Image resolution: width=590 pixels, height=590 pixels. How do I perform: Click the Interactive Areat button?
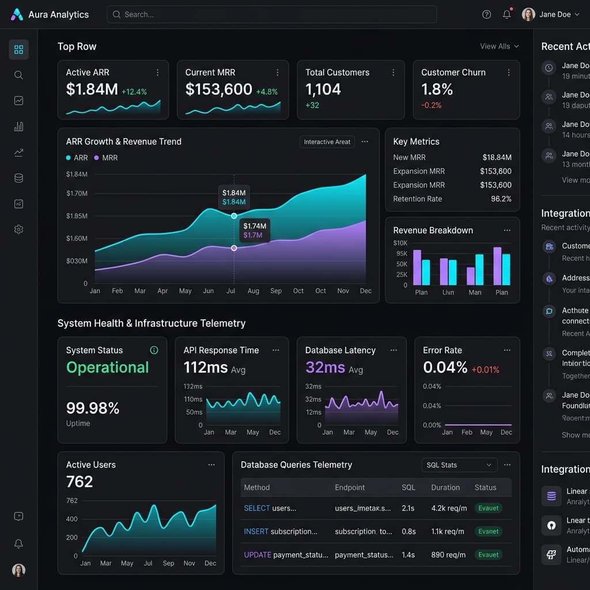[327, 142]
